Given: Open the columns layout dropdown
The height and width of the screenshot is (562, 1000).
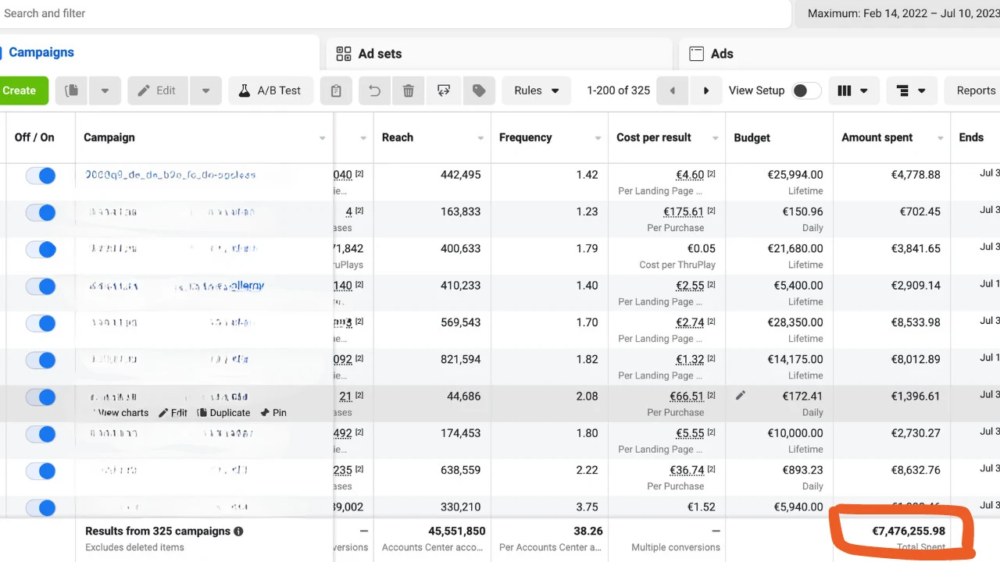Looking at the screenshot, I should [852, 91].
